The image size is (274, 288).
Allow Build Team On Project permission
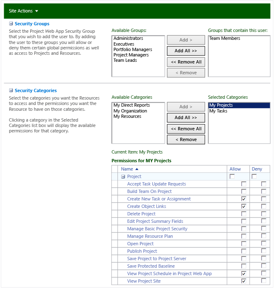pyautogui.click(x=244, y=191)
